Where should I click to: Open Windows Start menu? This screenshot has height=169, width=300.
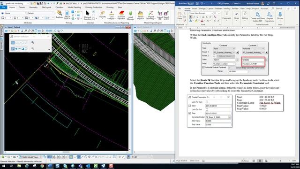click(3, 166)
